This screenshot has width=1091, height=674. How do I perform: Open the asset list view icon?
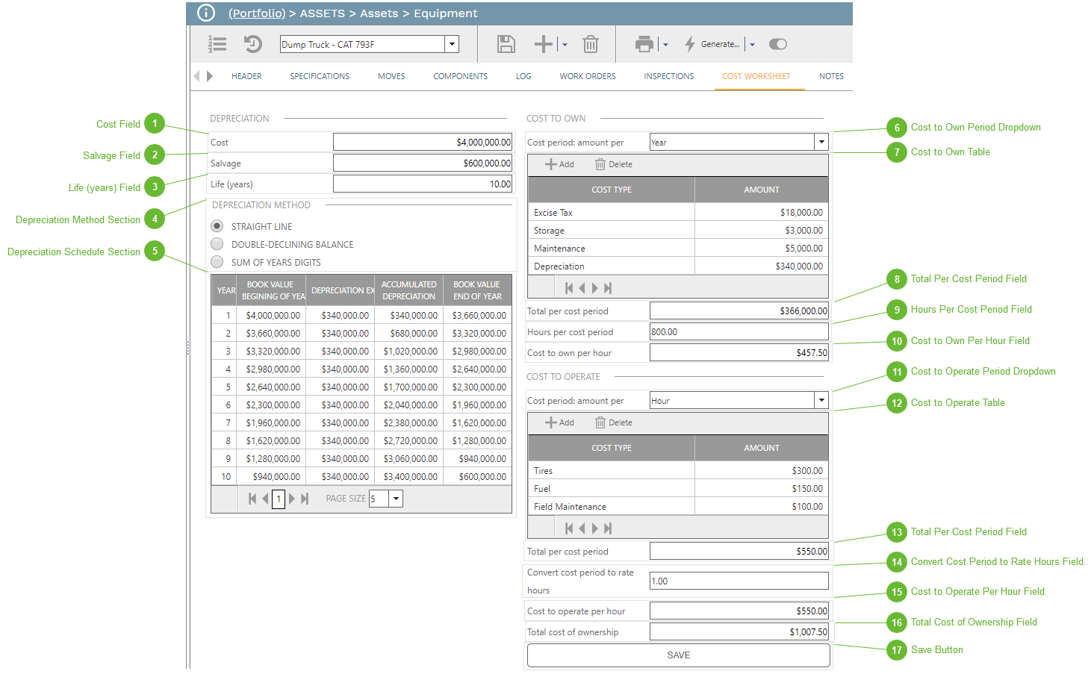[x=217, y=44]
